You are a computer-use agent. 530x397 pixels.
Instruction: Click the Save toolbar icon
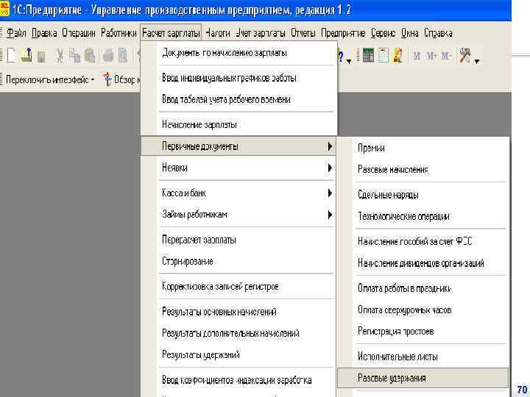pos(41,57)
